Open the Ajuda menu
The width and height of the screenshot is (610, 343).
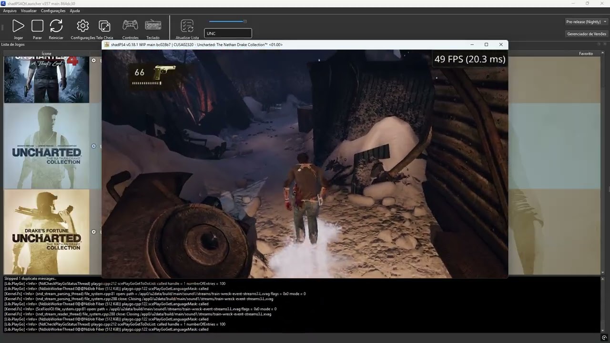(x=75, y=10)
